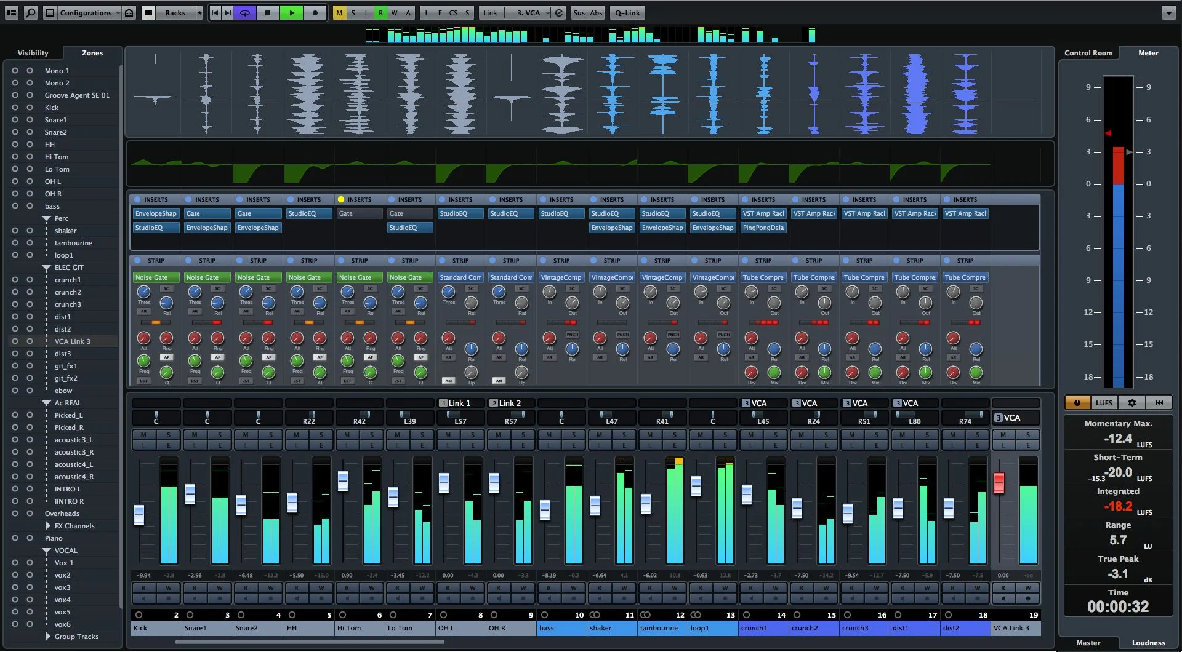This screenshot has width=1182, height=652.
Task: Open the Loudness settings gear icon
Action: click(1132, 403)
